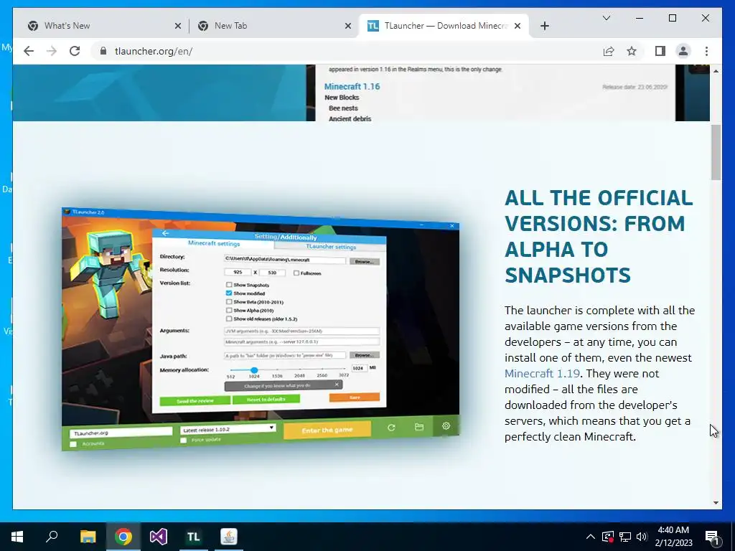Close the What's New tab
This screenshot has height=551, width=735.
(178, 26)
